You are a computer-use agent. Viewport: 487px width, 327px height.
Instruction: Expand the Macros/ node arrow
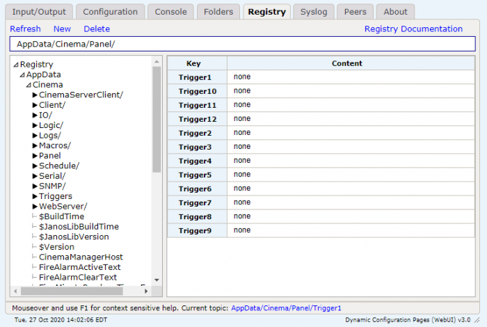pos(35,145)
